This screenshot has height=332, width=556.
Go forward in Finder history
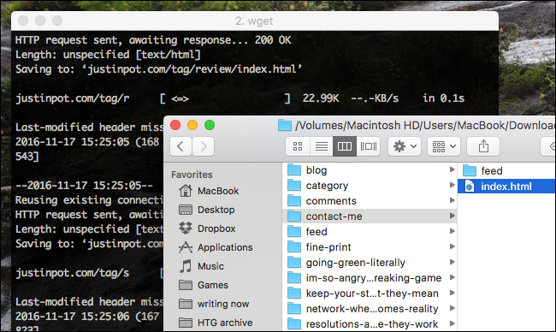[x=204, y=146]
